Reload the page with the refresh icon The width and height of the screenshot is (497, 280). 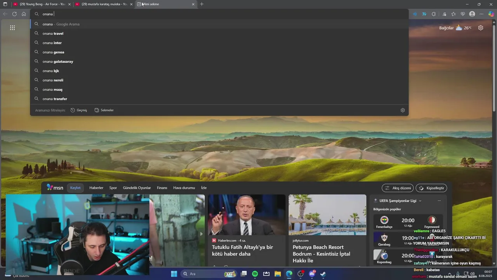[14, 14]
